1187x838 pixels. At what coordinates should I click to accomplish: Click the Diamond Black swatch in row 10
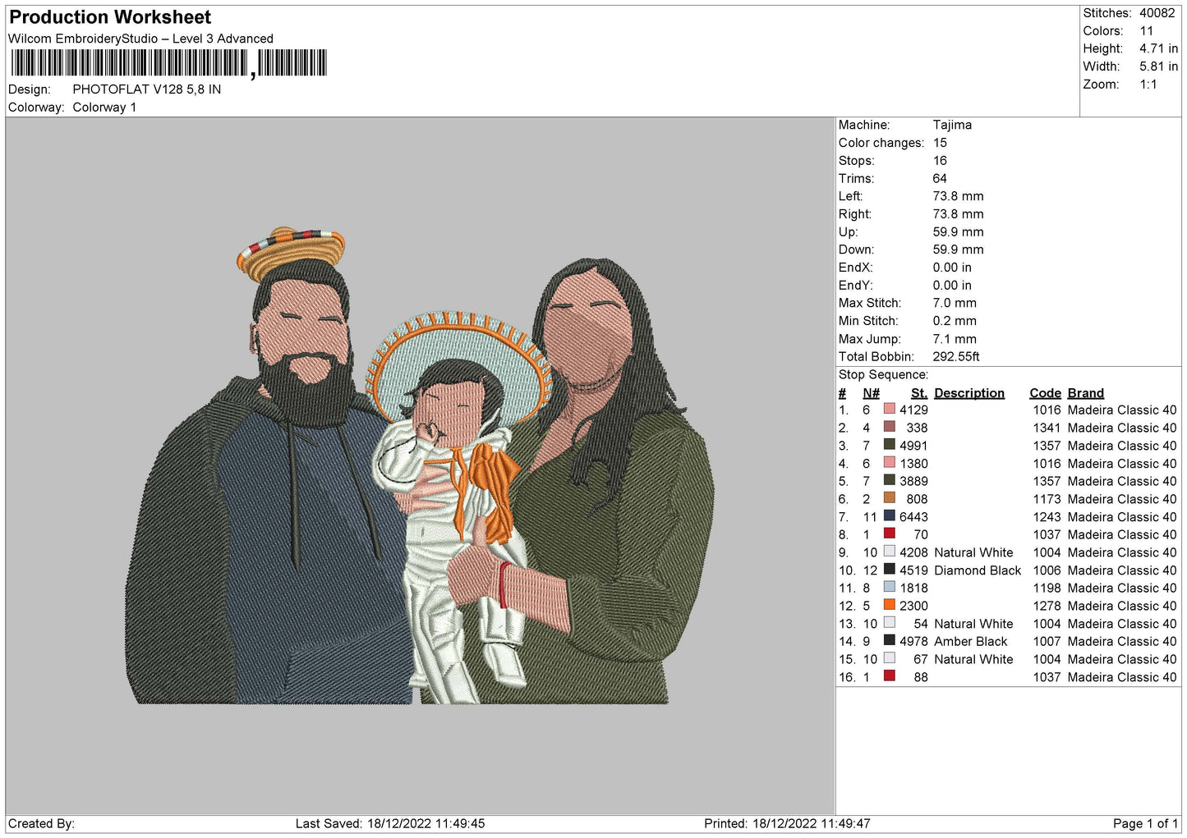coord(889,570)
